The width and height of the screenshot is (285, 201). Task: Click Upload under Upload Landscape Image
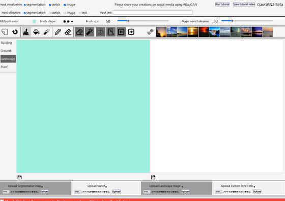coord(185,191)
